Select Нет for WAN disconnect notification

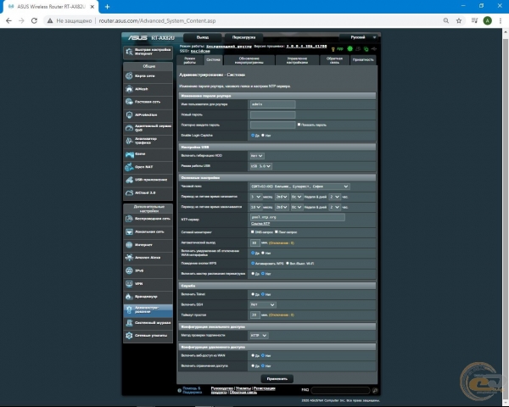[263, 253]
